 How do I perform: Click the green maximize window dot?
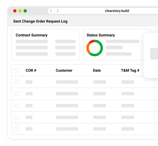pos(25,11)
